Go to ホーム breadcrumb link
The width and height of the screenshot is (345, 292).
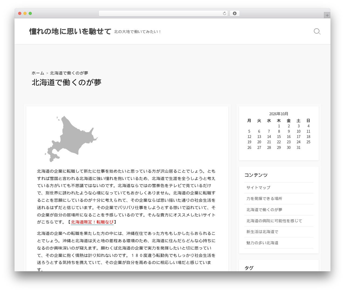(38, 73)
